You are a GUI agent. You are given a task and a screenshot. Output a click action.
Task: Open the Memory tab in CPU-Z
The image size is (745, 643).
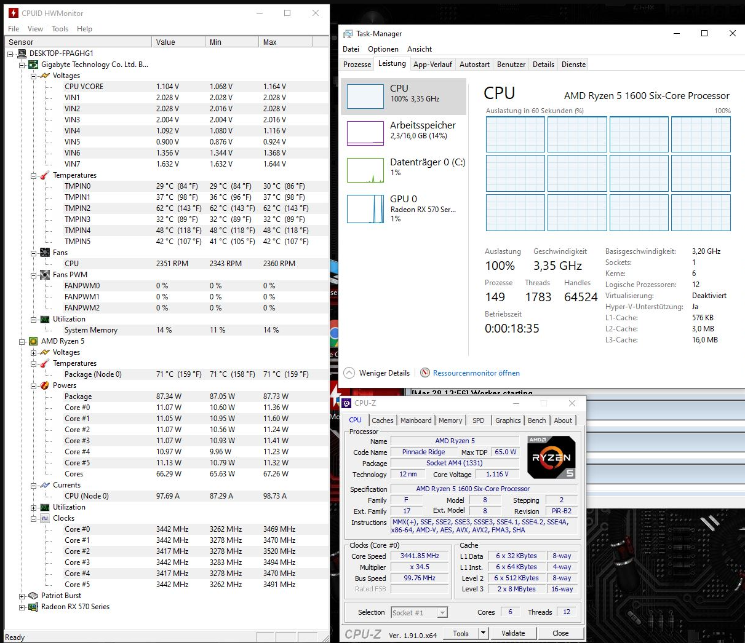(x=450, y=420)
